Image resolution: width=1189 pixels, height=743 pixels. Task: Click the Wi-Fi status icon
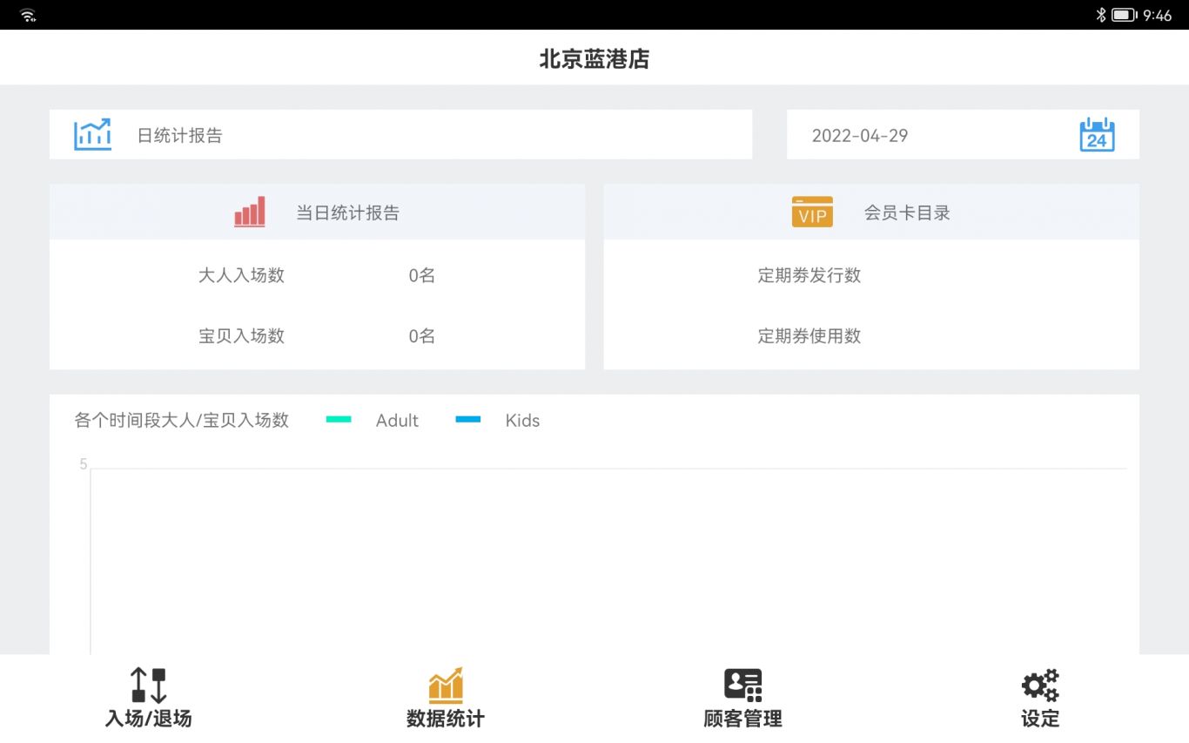[28, 15]
